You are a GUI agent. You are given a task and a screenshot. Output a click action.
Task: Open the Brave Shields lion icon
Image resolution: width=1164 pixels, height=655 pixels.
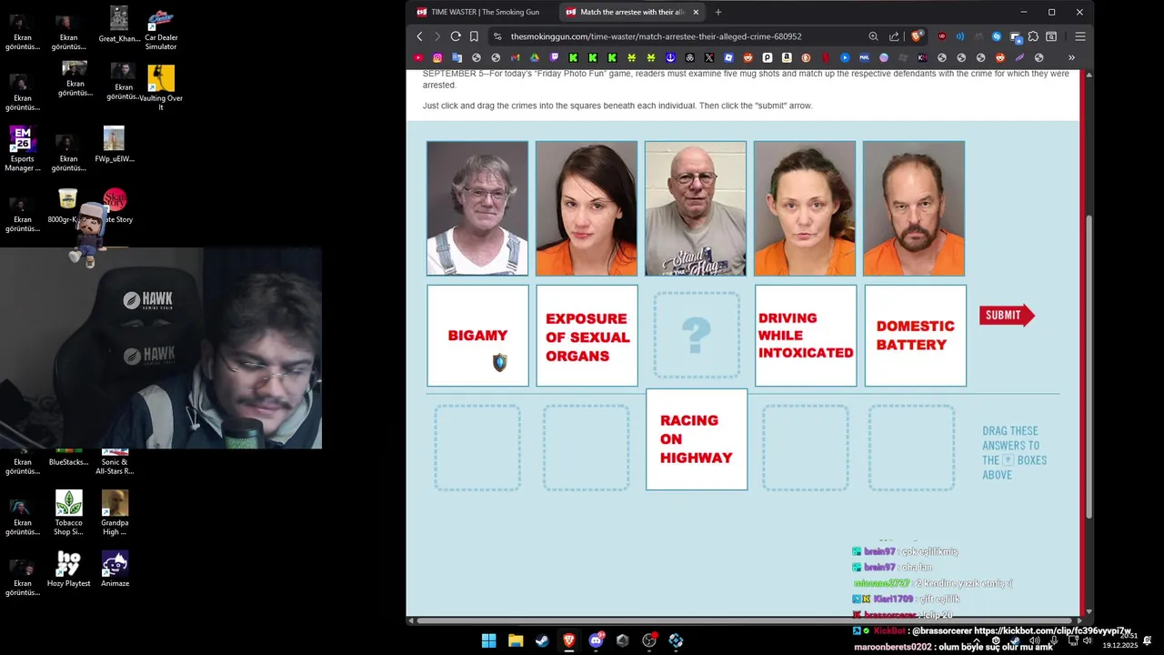[917, 36]
